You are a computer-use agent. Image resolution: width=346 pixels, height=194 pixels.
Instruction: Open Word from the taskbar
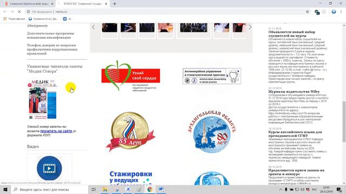click(161, 189)
